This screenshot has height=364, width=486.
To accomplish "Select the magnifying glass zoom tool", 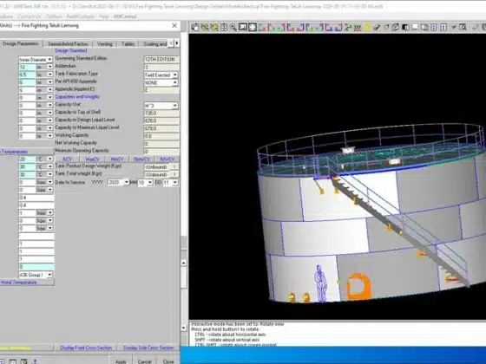I will [233, 27].
